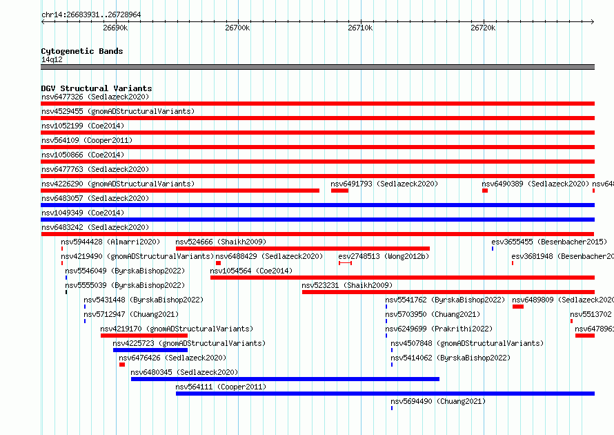Image resolution: width=614 pixels, height=435 pixels.
Task: Open nsv4529455 (gnomADStructuralVariants) variant entry
Action: (x=118, y=111)
